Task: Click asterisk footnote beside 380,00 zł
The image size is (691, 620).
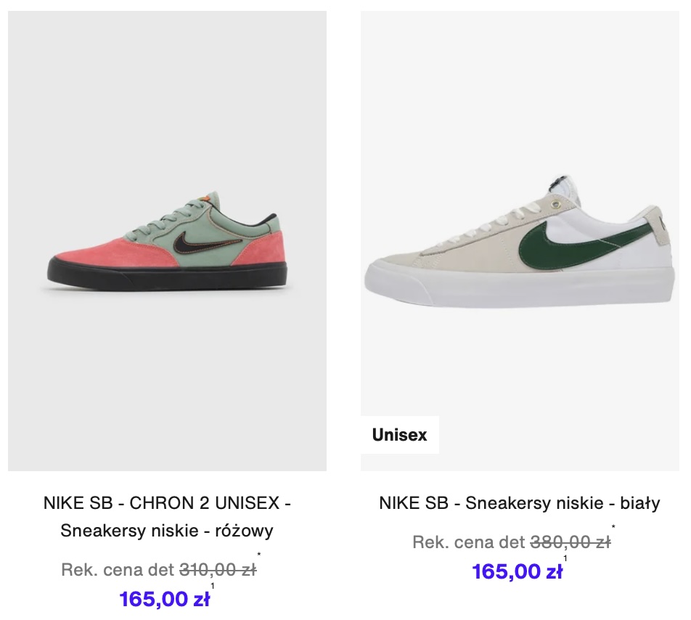Action: tap(613, 526)
